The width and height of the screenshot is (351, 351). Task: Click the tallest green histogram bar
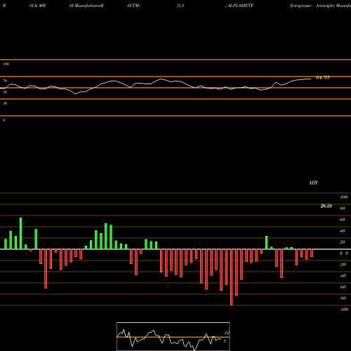click(x=21, y=233)
